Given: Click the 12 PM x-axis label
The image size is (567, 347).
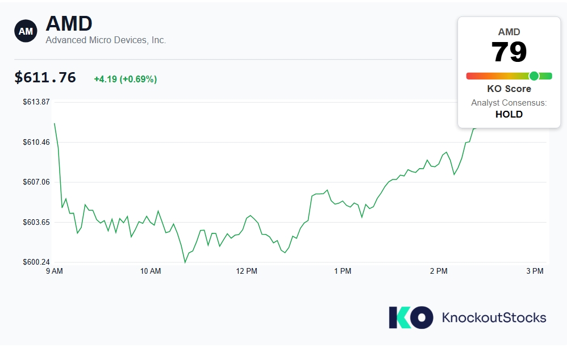Looking at the screenshot, I should pos(247,271).
